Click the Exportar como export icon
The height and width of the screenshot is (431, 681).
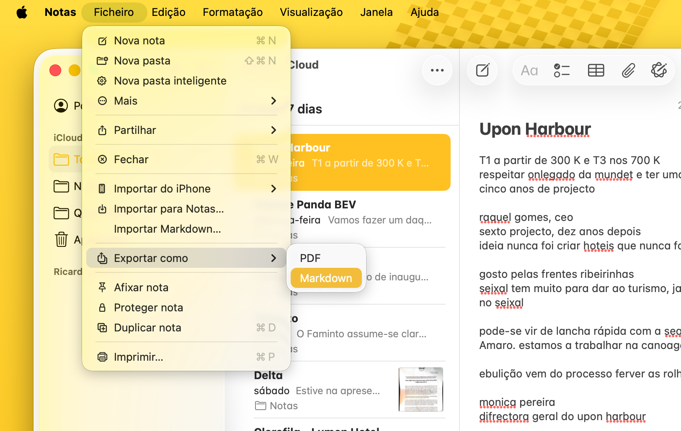102,258
